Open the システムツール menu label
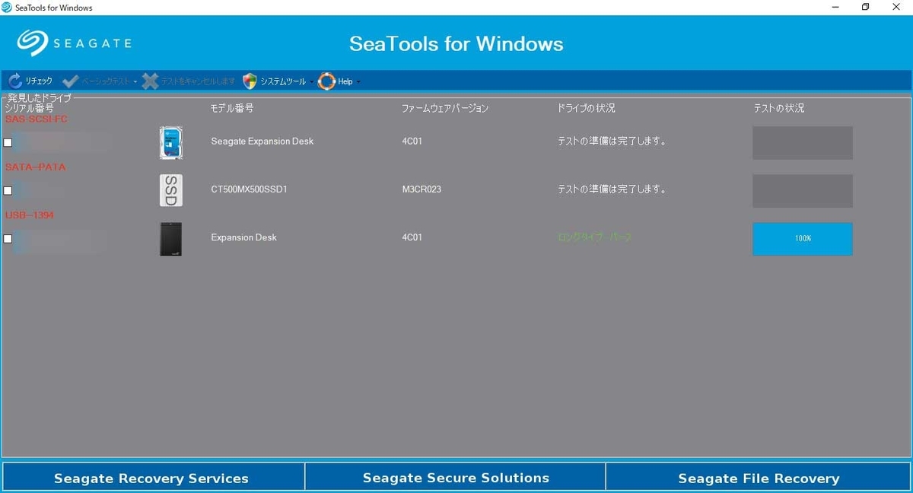Image resolution: width=913 pixels, height=493 pixels. click(283, 81)
